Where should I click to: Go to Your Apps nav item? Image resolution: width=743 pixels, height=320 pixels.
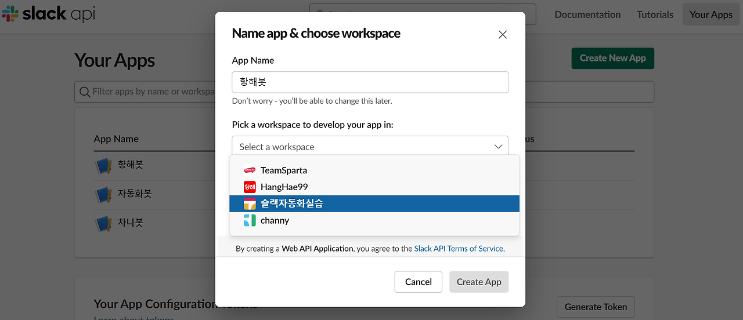tap(711, 14)
